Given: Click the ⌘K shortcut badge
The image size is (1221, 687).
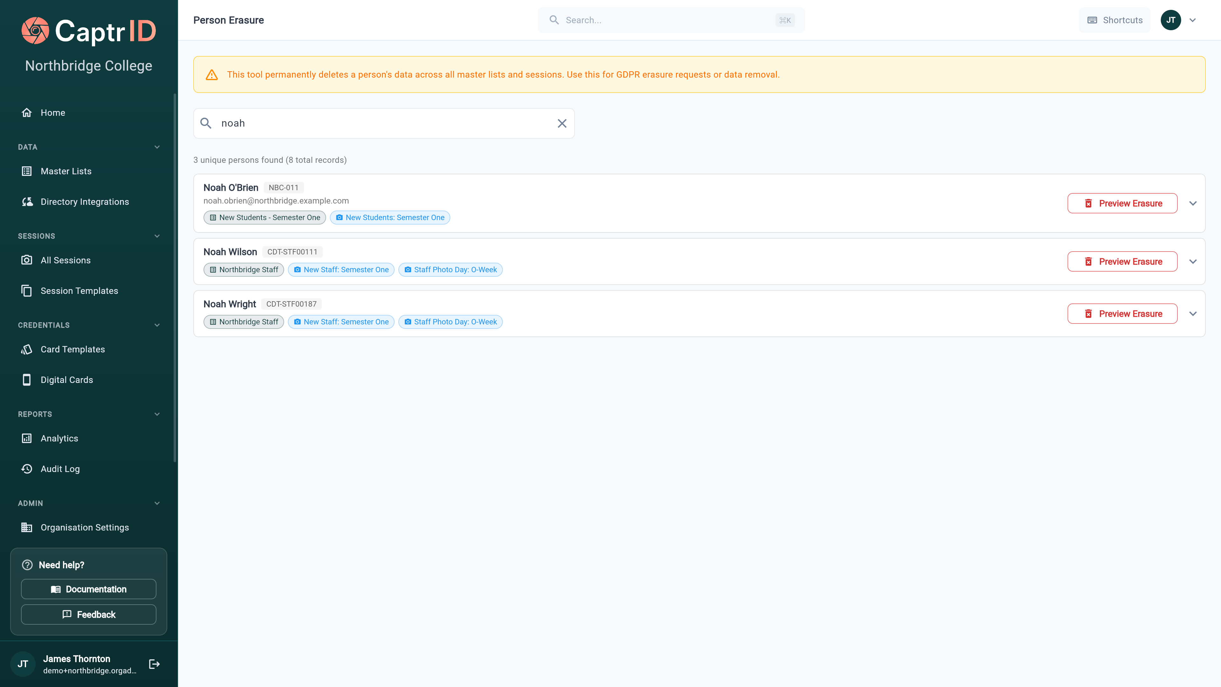Looking at the screenshot, I should pos(785,20).
